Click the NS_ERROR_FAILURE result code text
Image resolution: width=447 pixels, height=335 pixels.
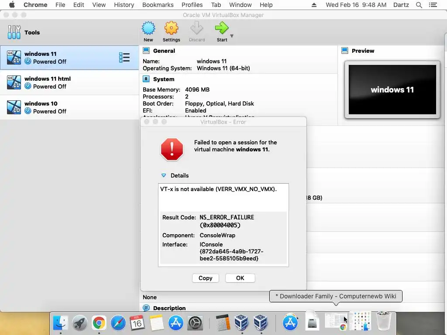pyautogui.click(x=227, y=221)
